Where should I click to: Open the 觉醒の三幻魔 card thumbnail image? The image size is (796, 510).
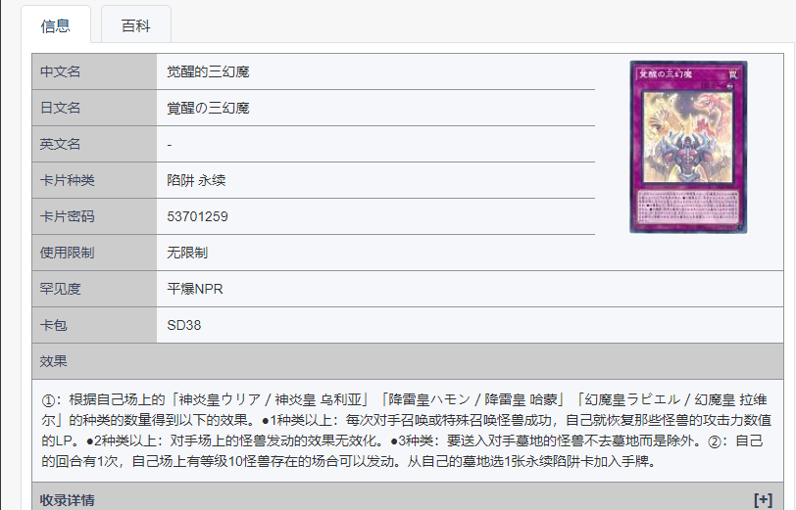(688, 147)
